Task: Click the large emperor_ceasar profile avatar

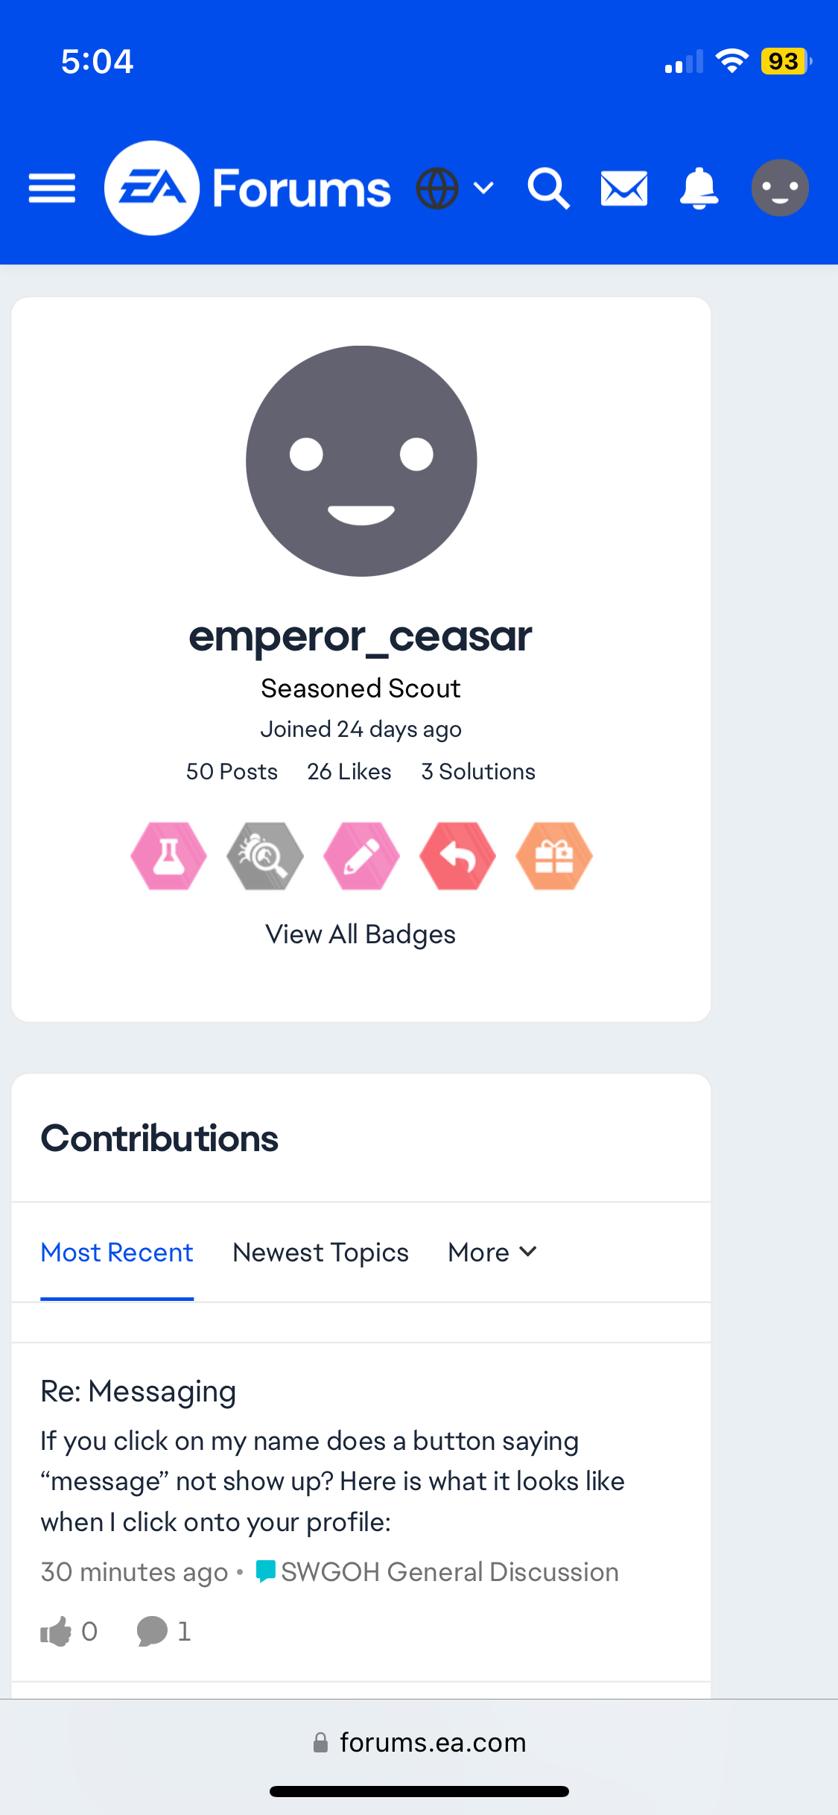Action: (361, 460)
